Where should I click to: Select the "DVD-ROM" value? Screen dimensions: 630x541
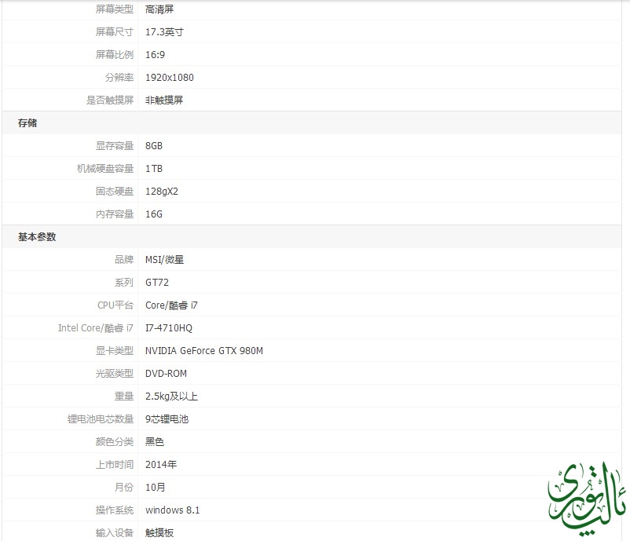coord(166,374)
